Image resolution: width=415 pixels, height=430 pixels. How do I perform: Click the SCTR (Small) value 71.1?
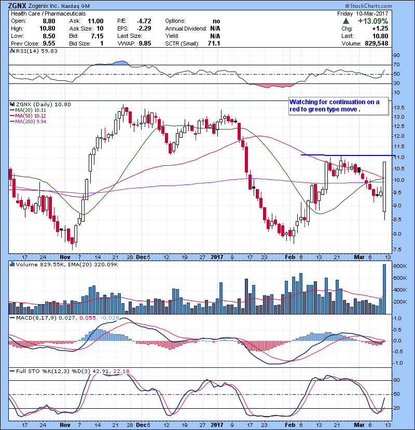tap(214, 44)
